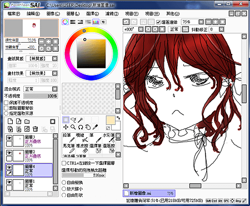250x206 pixels.
Task: Open the +000° rotation angle dropdown
Action: tap(141, 29)
